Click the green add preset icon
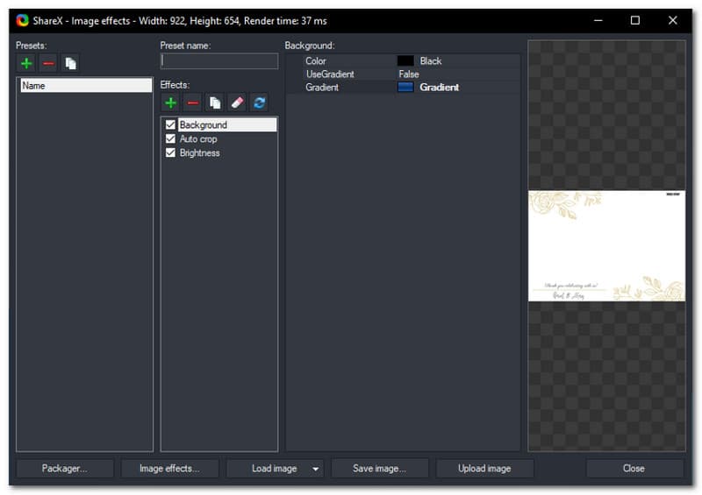The height and width of the screenshot is (495, 702). (26, 63)
